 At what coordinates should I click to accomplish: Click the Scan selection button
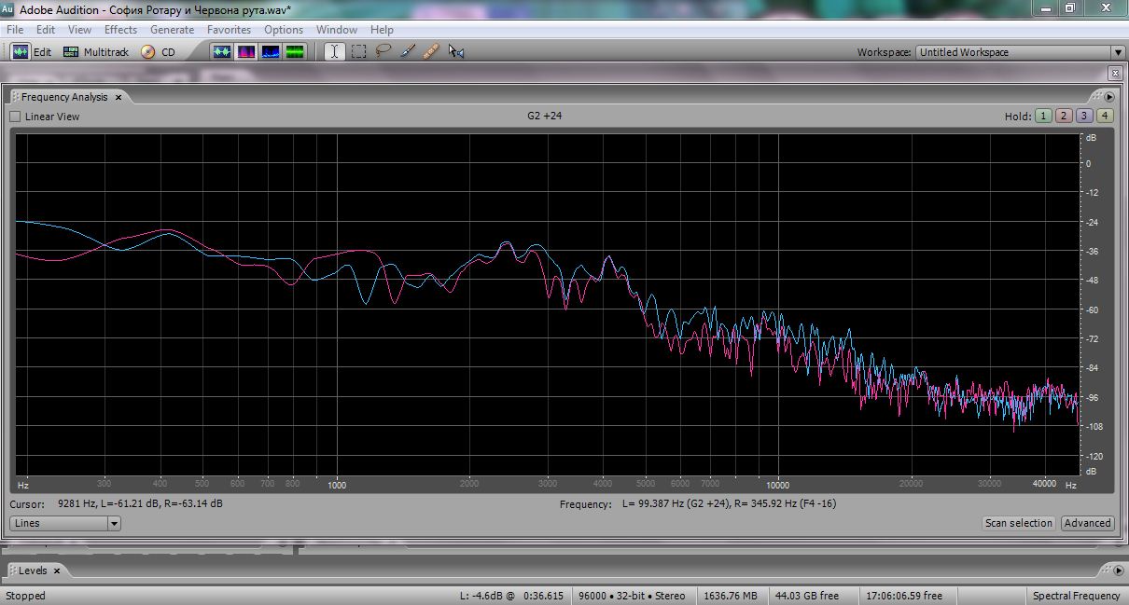coord(1018,524)
